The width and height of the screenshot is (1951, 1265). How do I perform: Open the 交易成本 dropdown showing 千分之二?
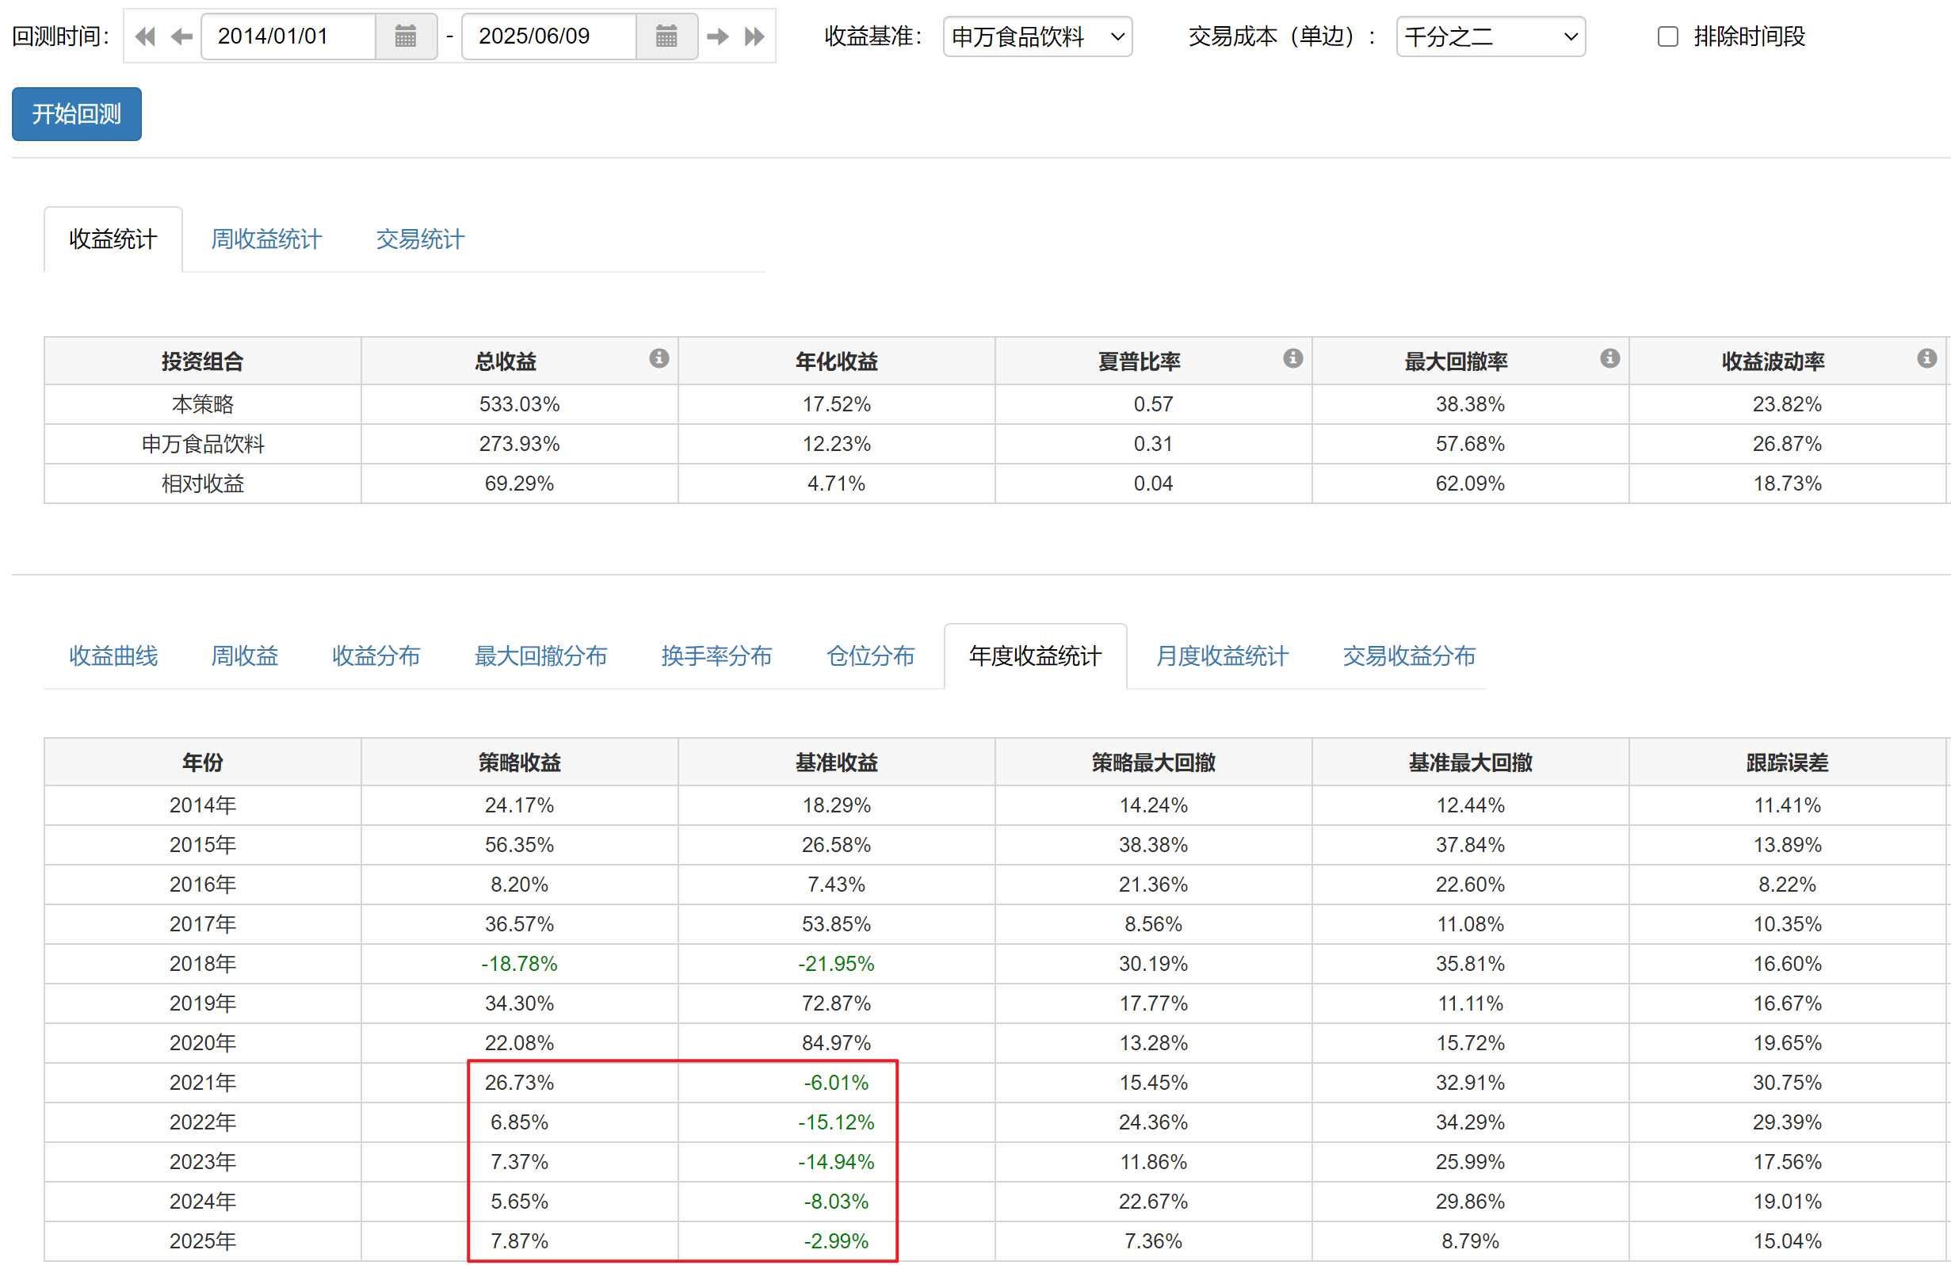pos(1490,37)
